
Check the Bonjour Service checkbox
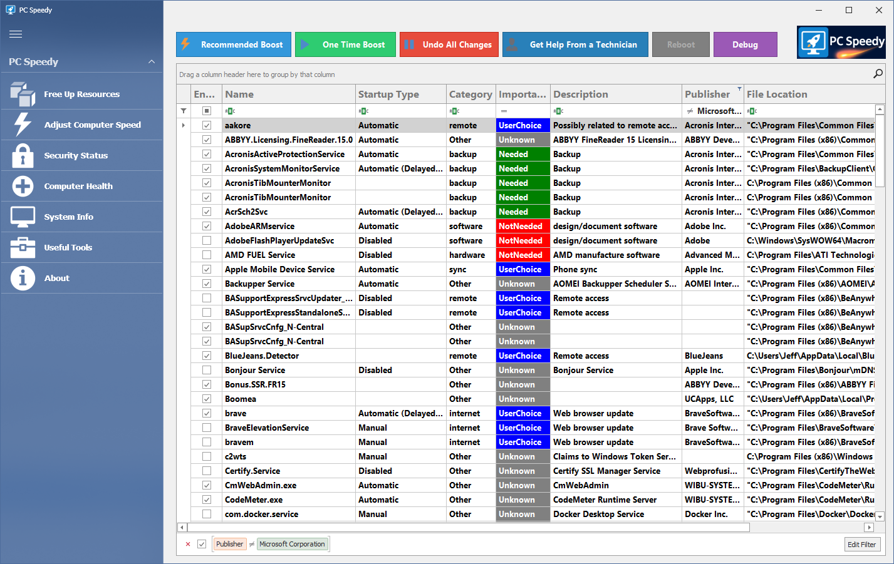tap(207, 370)
